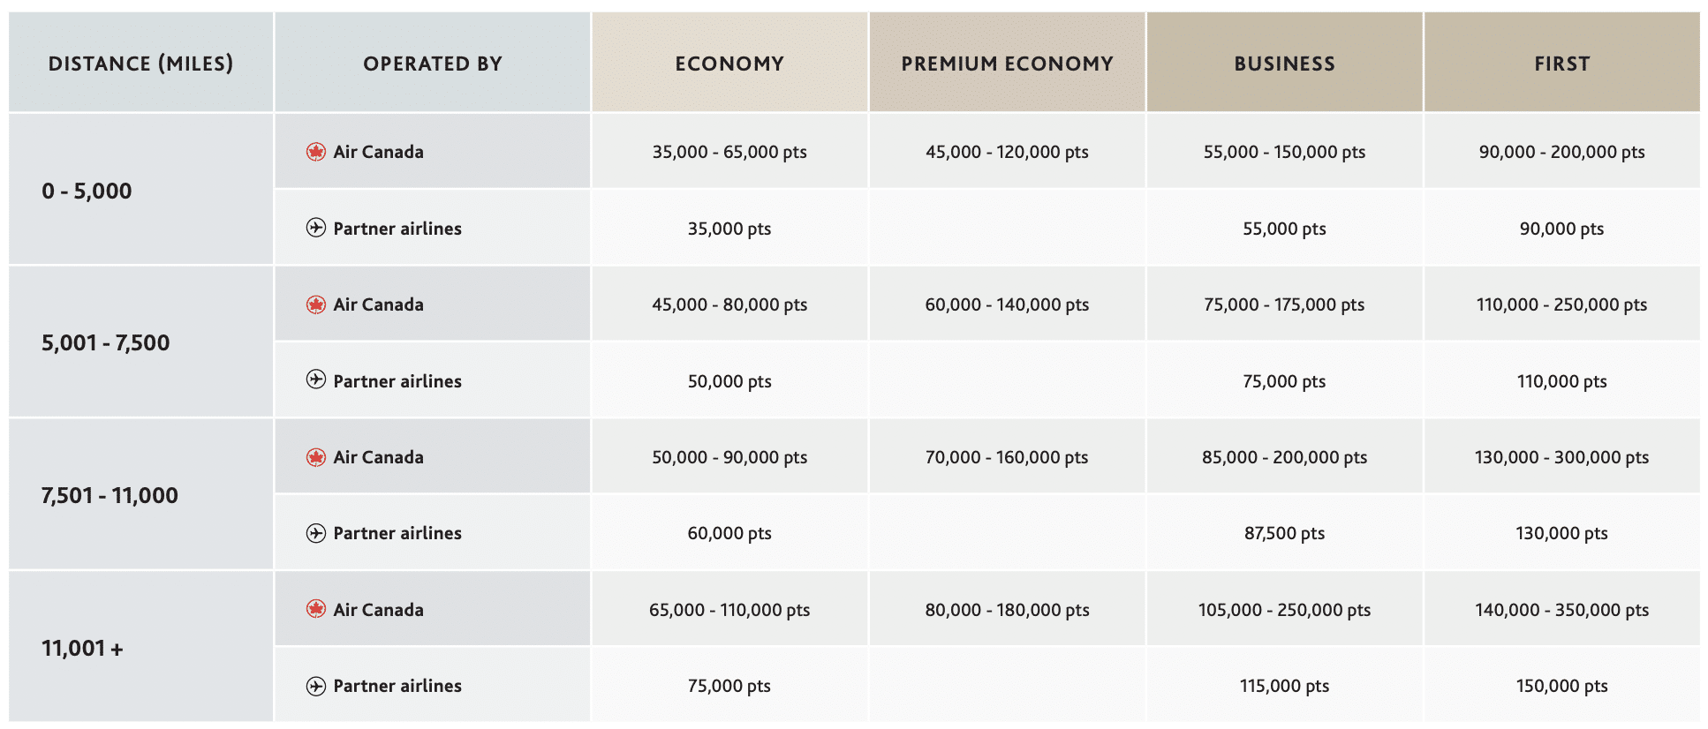Click the Operated By header
The height and width of the screenshot is (729, 1708).
point(433,64)
